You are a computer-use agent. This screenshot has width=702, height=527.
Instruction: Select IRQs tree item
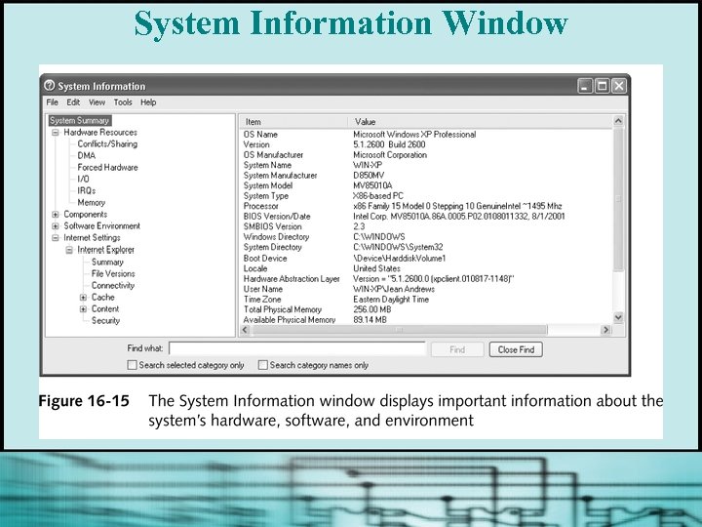click(87, 190)
